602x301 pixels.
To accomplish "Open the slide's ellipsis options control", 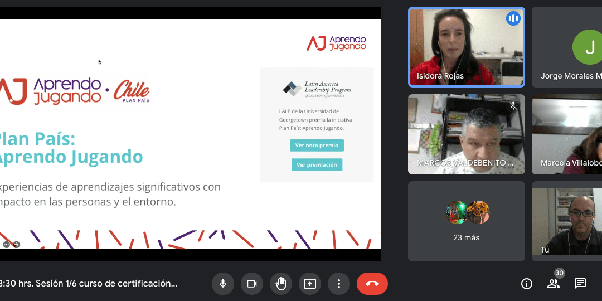I will click(x=7, y=245).
